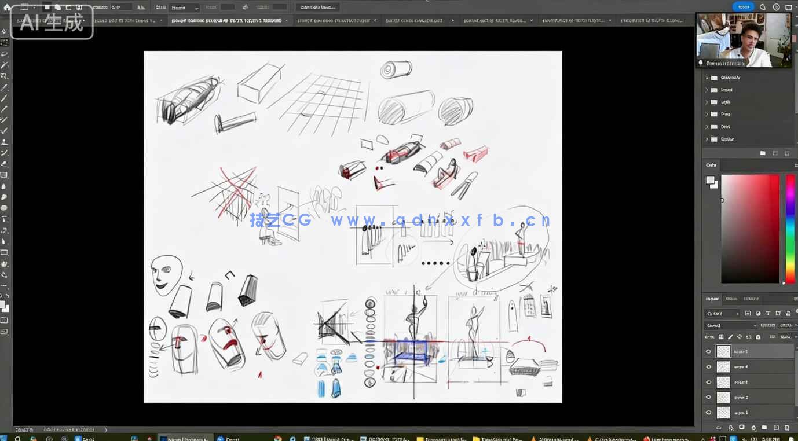The height and width of the screenshot is (441, 798).
Task: Select the Hand tool in toolbar
Action: 4,264
